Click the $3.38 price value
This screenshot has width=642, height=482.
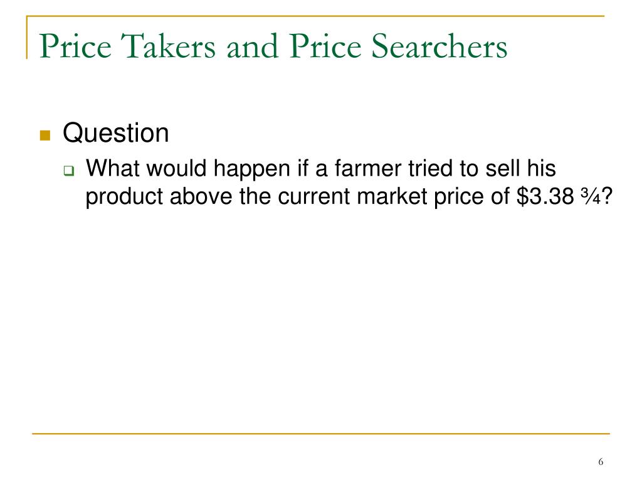coord(545,196)
